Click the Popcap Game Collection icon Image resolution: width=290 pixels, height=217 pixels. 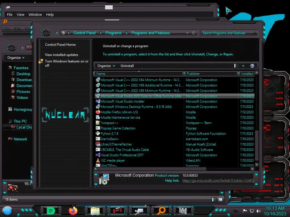[98, 128]
